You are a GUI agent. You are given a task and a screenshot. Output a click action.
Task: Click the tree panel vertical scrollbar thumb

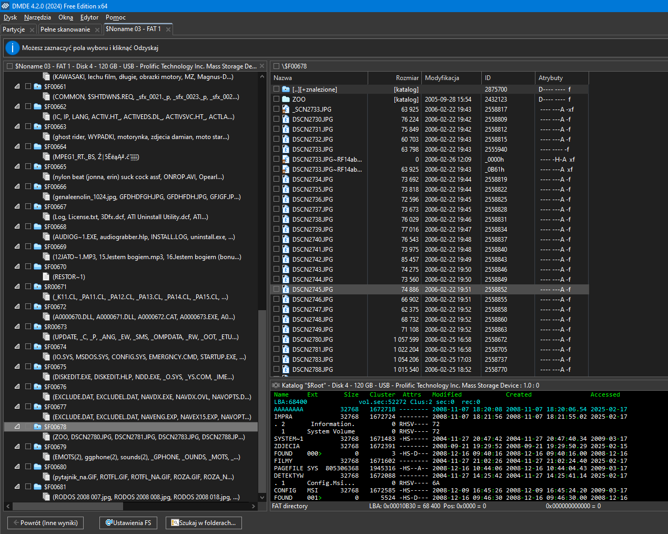click(262, 401)
